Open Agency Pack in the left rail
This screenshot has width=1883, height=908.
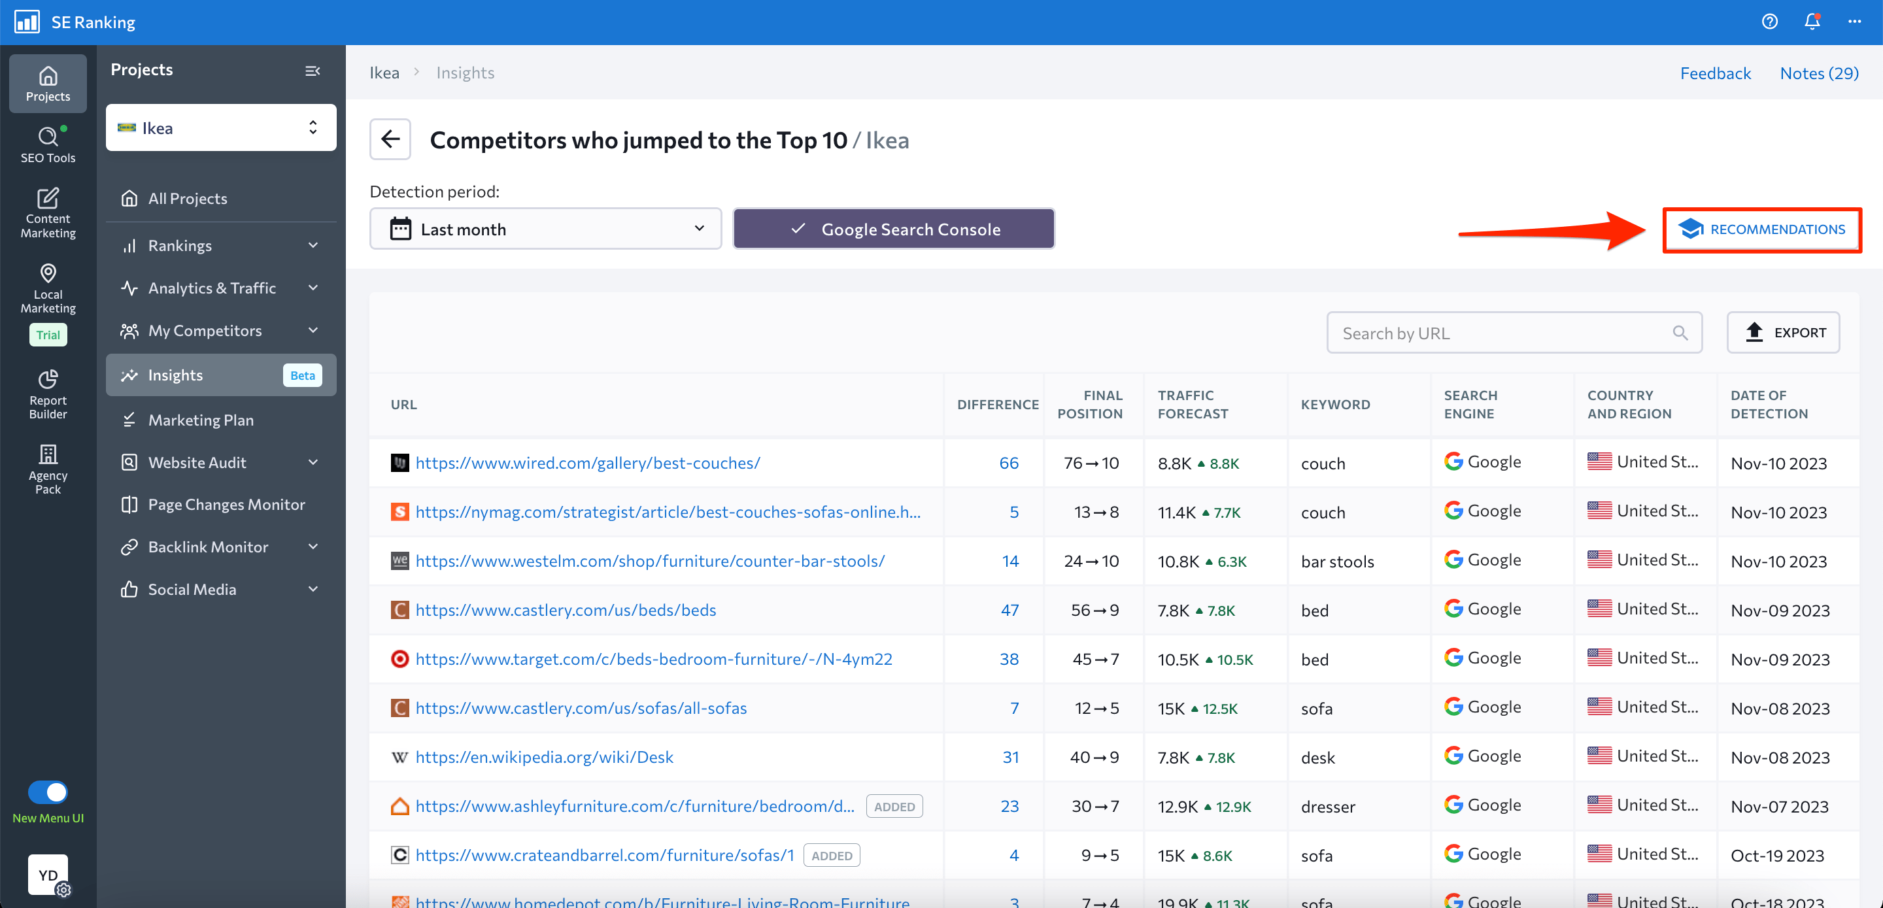point(48,469)
